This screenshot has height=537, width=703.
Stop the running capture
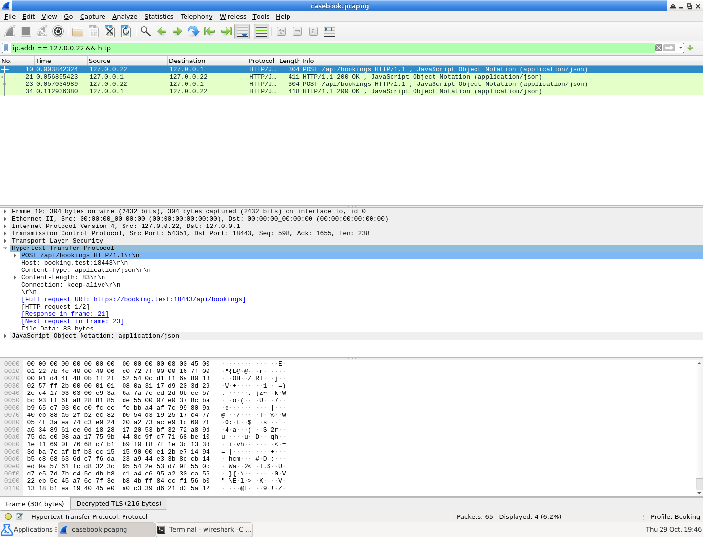[x=26, y=32]
